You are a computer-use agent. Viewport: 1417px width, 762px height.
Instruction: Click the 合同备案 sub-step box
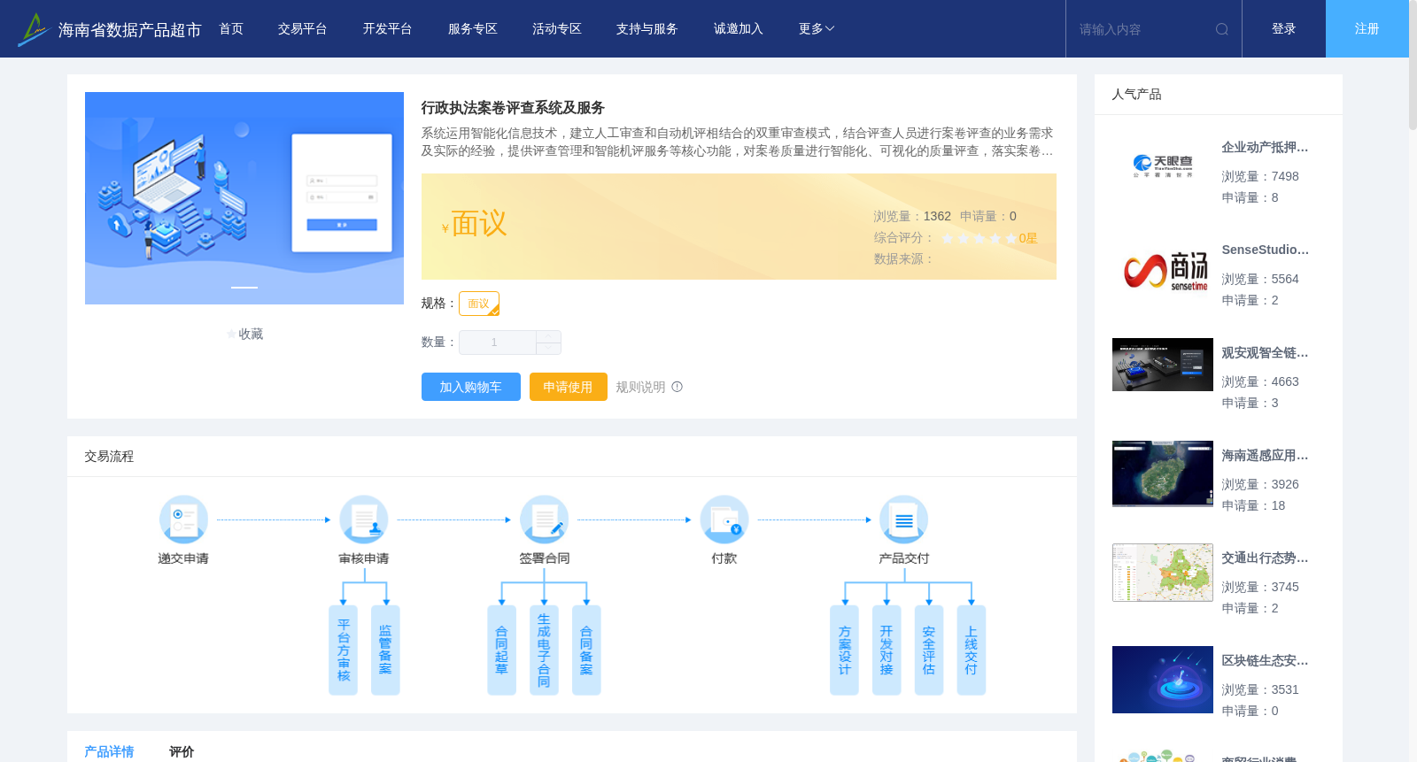586,650
